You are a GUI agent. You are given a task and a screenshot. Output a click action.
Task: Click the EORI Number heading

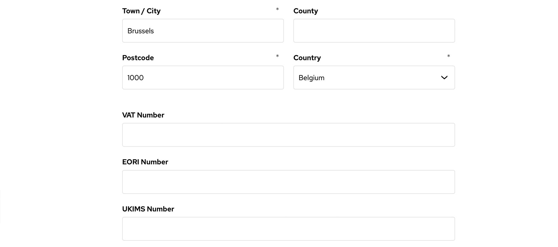(x=145, y=162)
